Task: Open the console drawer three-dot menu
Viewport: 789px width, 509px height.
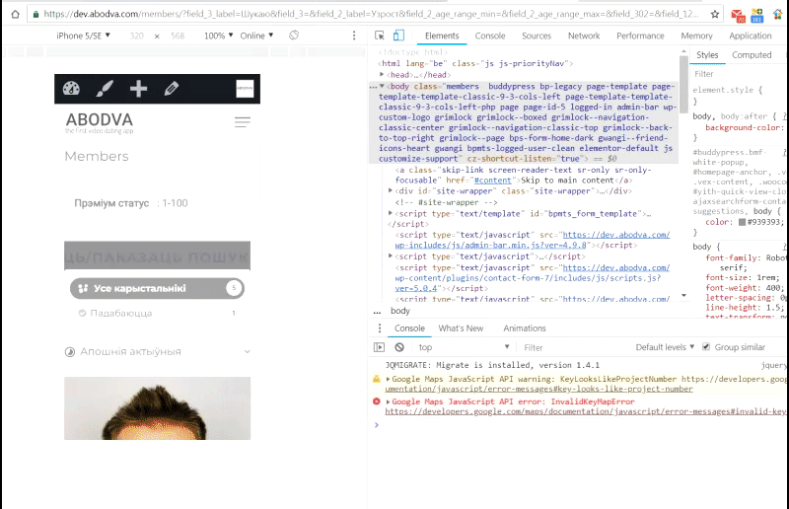Action: pos(380,328)
